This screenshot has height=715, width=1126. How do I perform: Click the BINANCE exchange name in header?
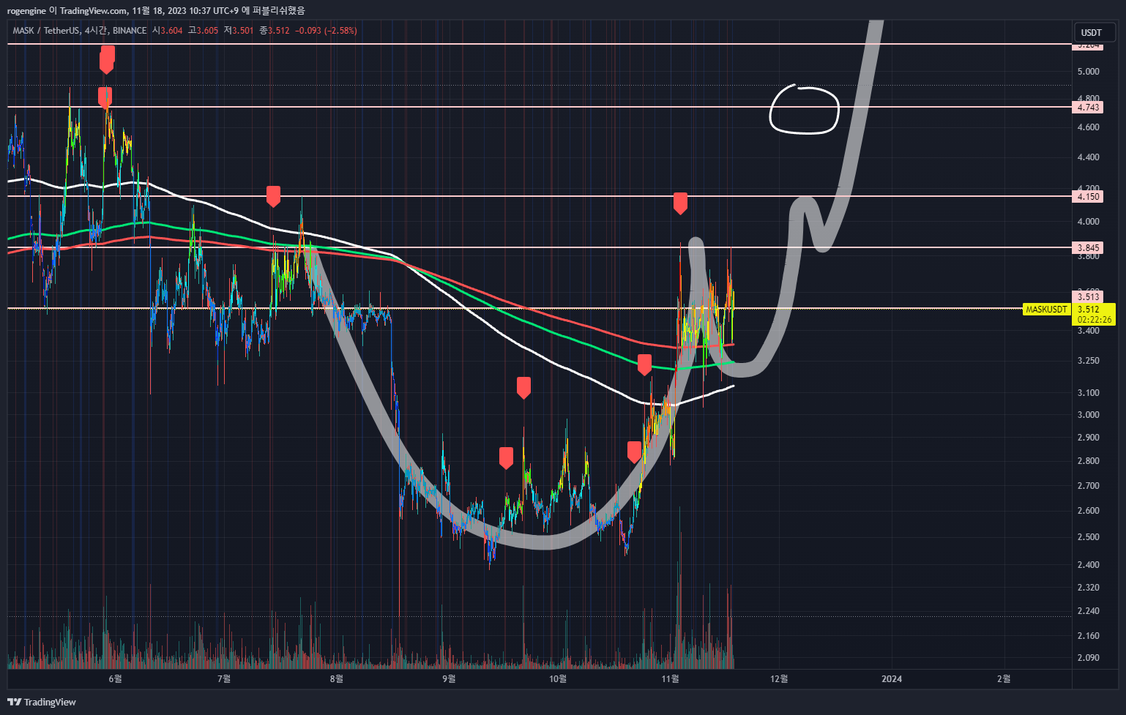pyautogui.click(x=130, y=31)
